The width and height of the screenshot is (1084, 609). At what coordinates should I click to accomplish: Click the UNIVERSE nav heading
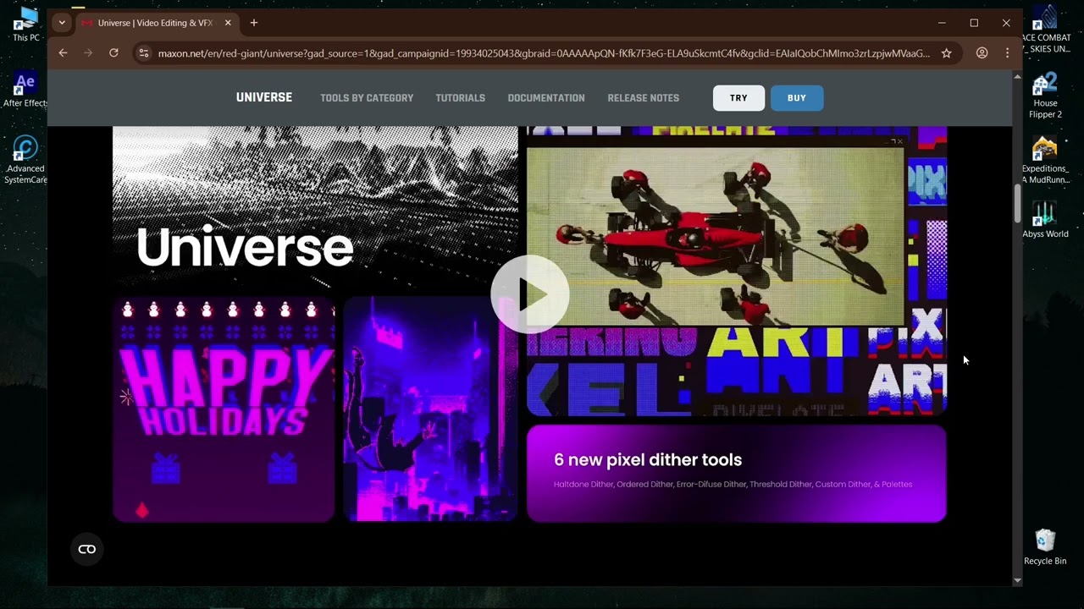pos(264,98)
